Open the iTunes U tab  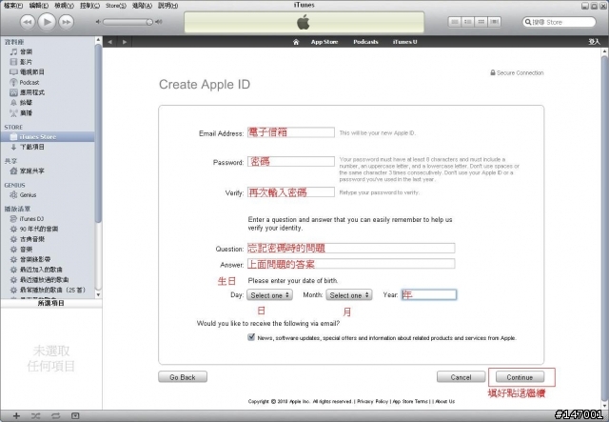coord(404,42)
